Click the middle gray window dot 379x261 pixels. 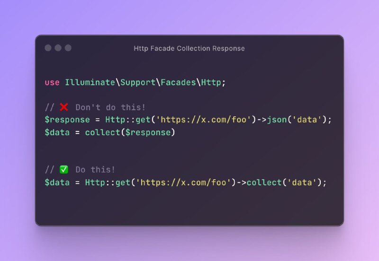(x=58, y=48)
